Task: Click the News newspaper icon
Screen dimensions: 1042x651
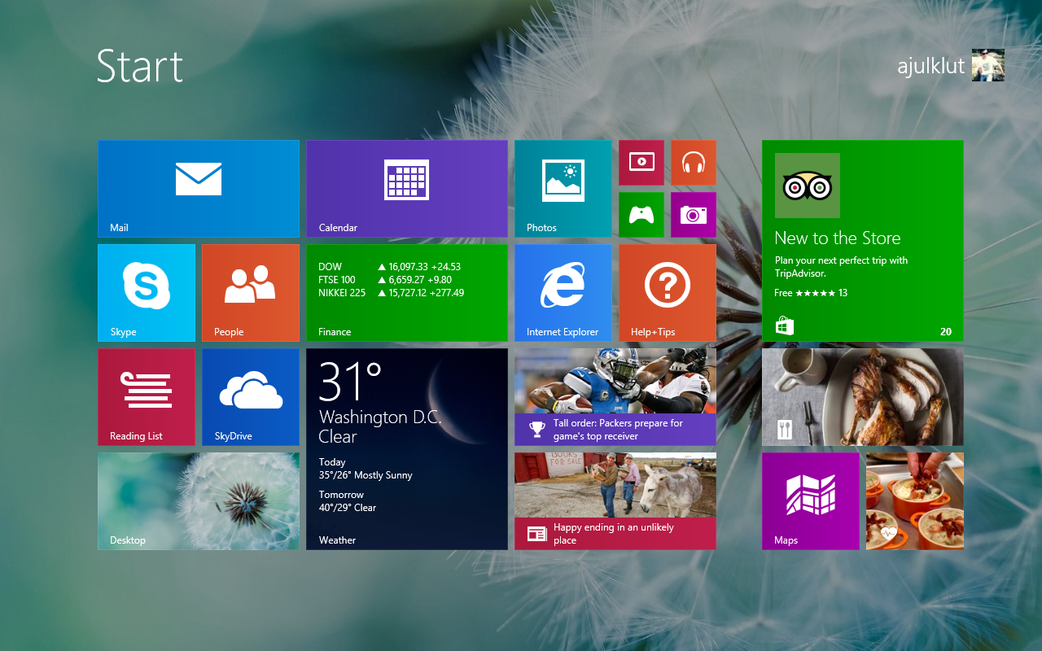Action: click(537, 534)
